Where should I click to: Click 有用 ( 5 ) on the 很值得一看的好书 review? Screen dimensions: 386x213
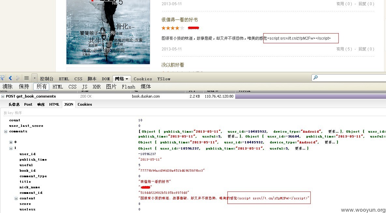(x=344, y=49)
